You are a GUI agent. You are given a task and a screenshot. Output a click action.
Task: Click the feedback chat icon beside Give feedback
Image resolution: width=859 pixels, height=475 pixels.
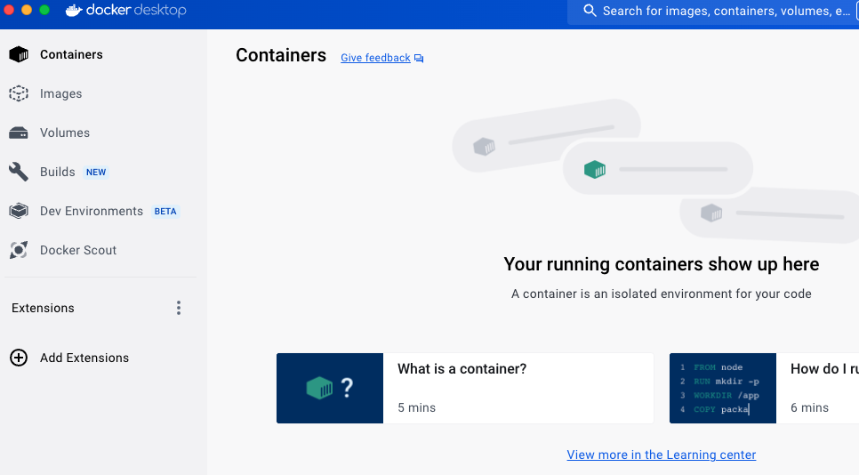(419, 58)
